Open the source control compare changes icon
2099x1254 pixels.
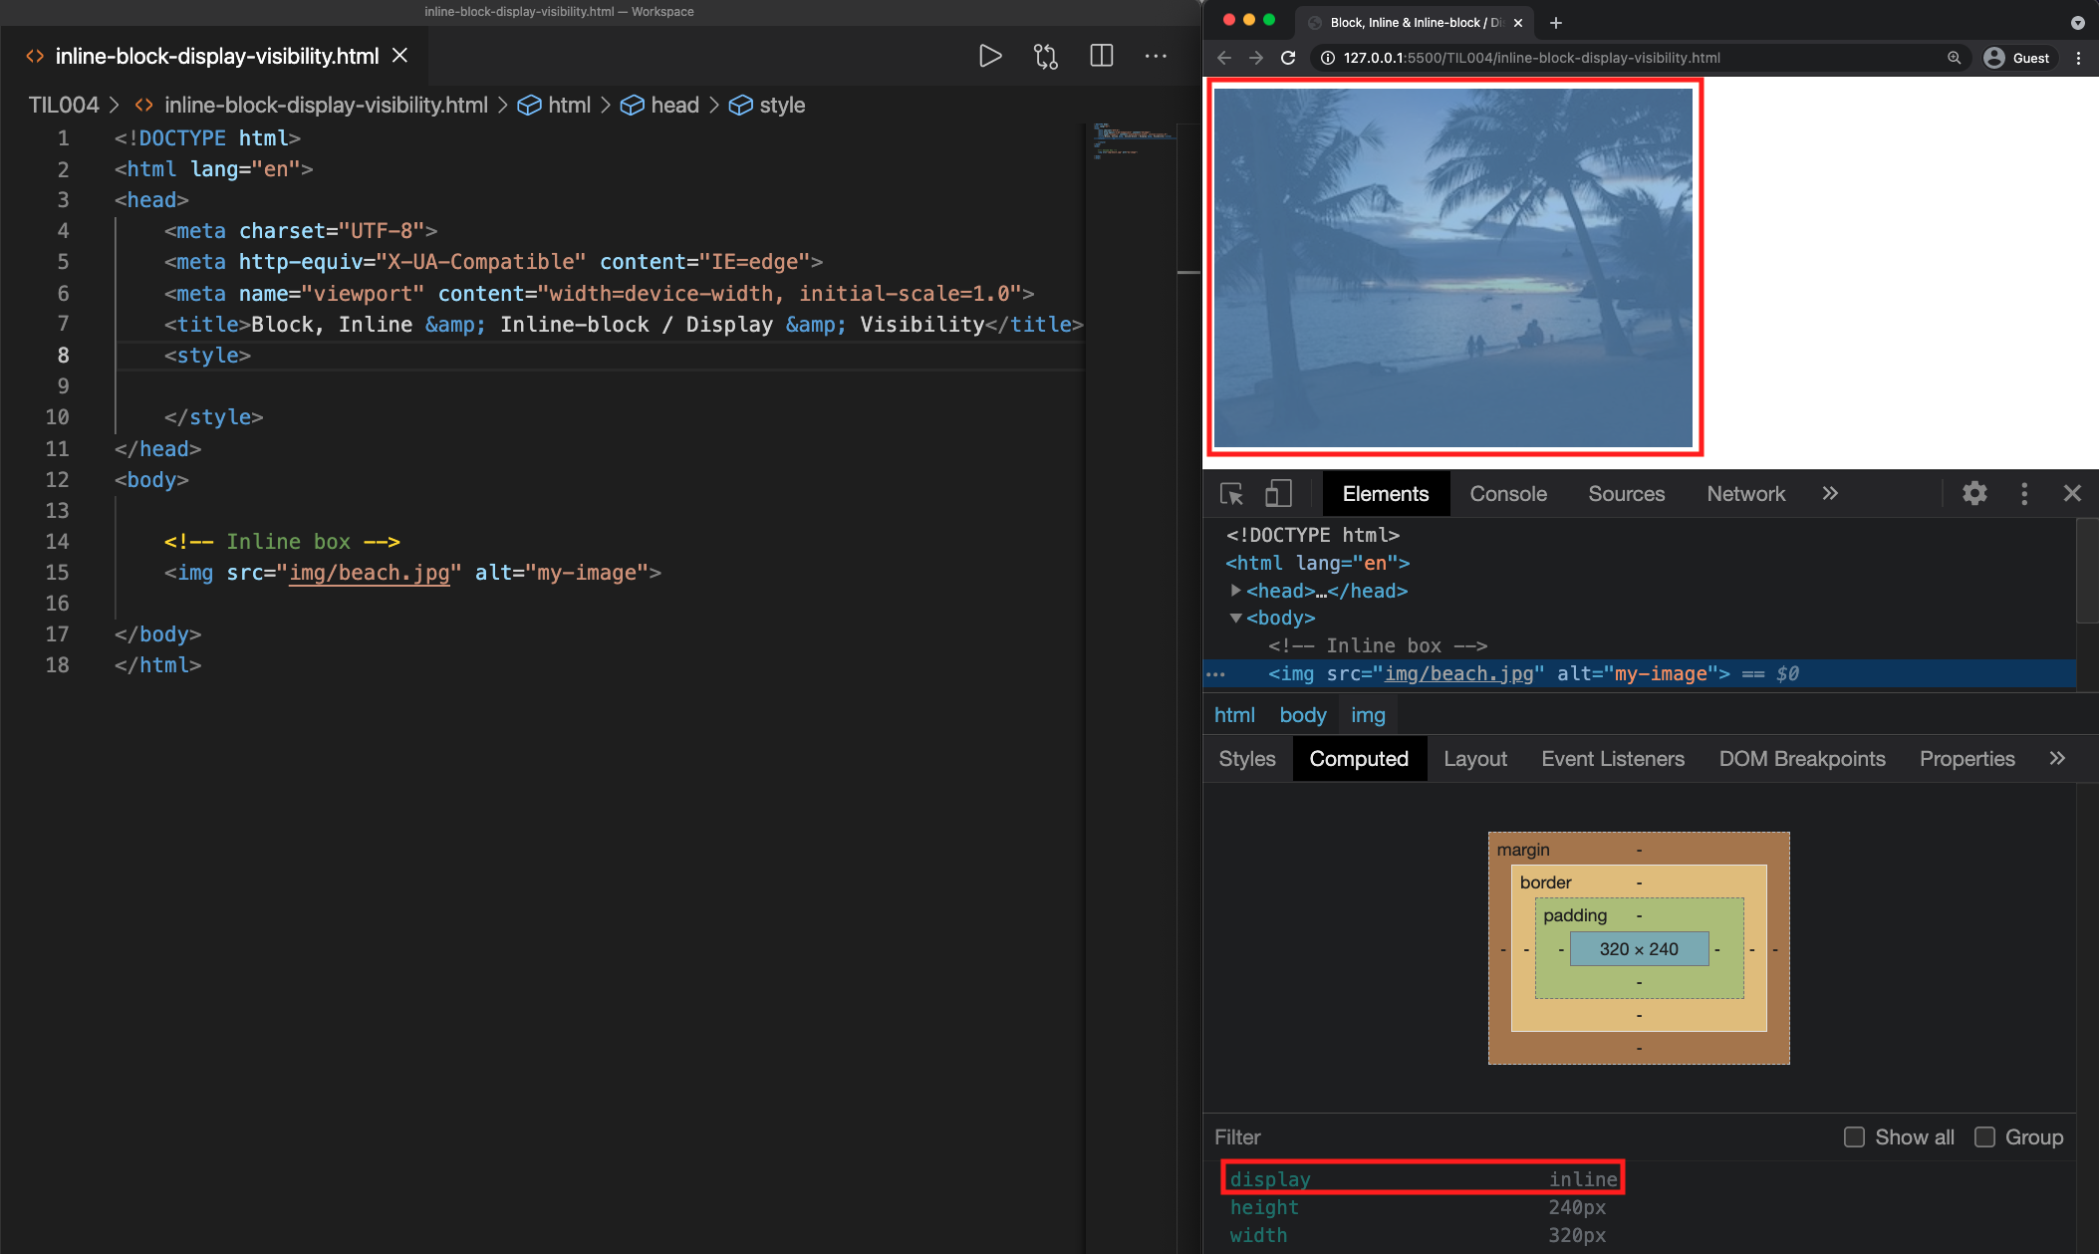click(x=1045, y=56)
